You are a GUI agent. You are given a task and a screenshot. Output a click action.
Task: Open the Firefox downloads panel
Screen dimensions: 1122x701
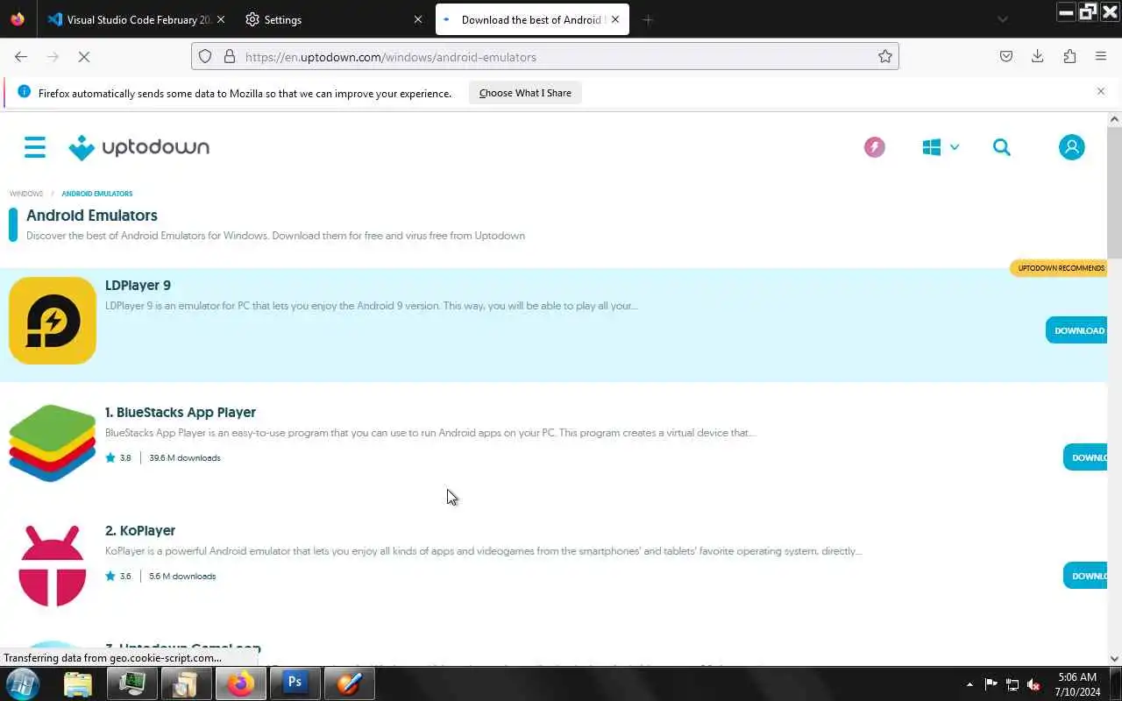point(1038,57)
